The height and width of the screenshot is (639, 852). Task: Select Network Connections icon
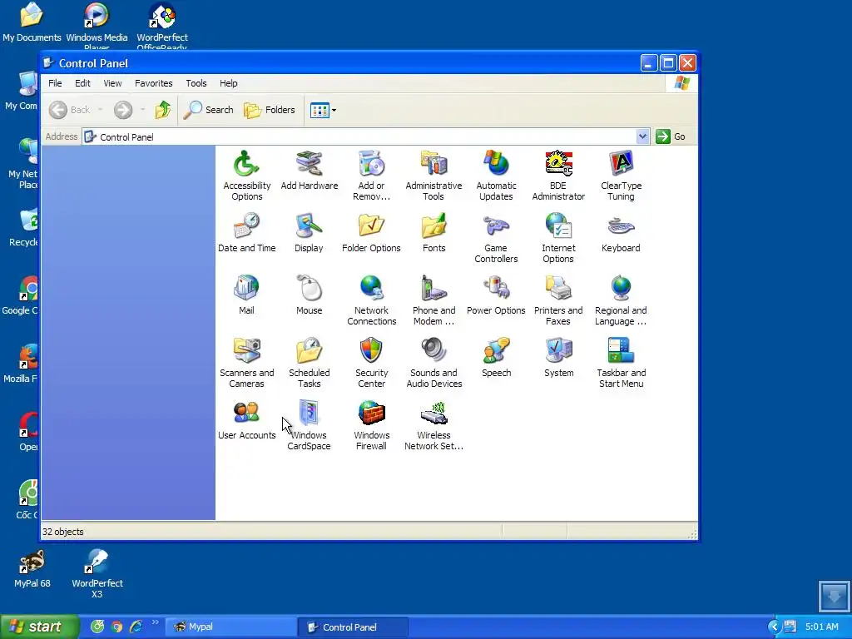(x=372, y=300)
